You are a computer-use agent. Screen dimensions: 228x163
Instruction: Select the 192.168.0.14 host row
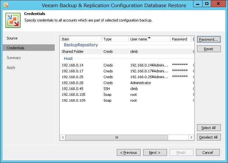click(127, 65)
